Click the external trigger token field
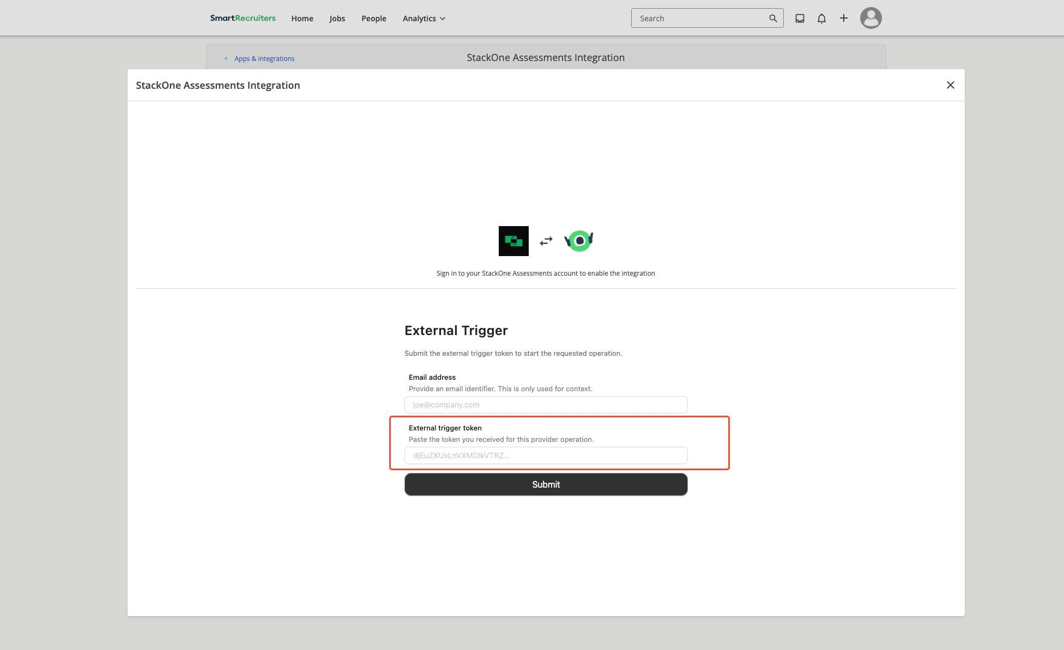Viewport: 1064px width, 650px height. coord(546,455)
